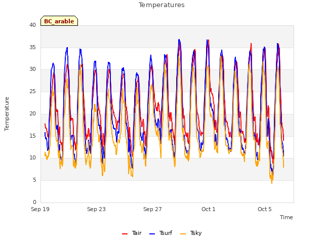Viewport: 324px width, 243px height.
Task: Click the Temperatures chart title
Action: (161, 5)
